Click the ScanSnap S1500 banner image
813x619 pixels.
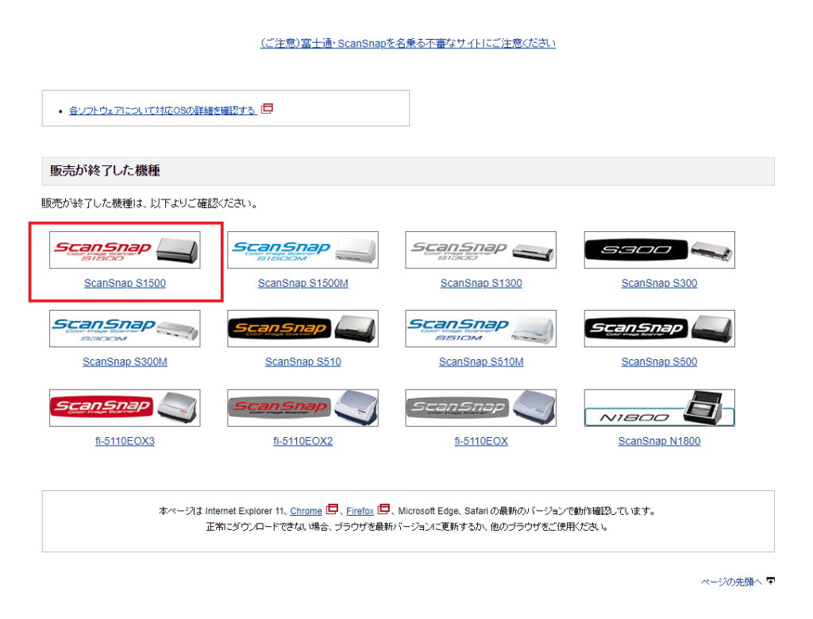(125, 250)
